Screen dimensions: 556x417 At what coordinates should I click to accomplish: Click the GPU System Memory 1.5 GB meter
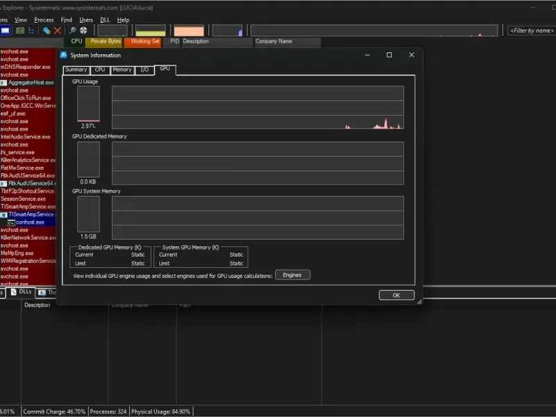coord(89,214)
